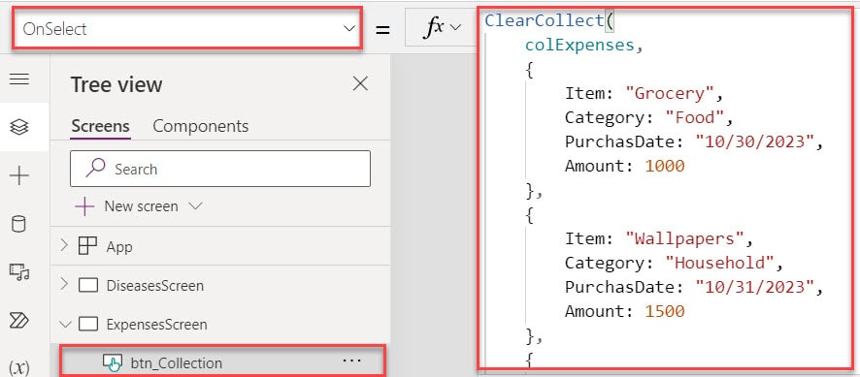Select the App item in tree
Screen dimensions: 860x377
[x=119, y=246]
